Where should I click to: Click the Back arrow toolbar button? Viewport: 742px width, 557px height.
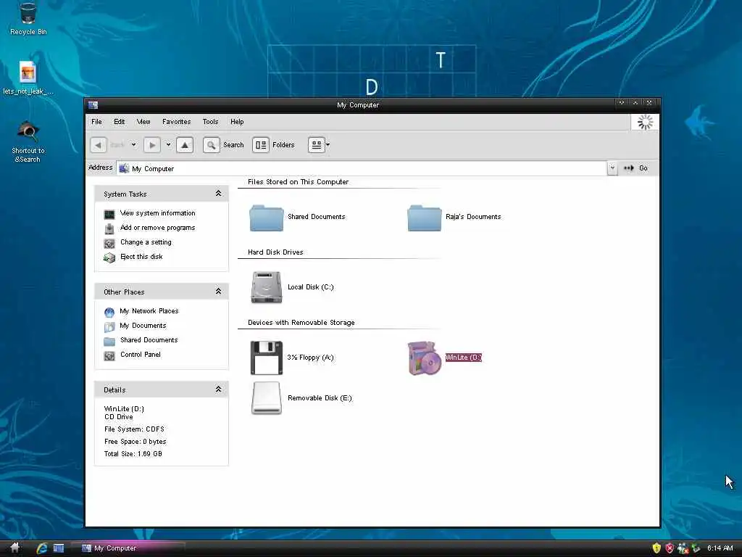[x=99, y=145]
